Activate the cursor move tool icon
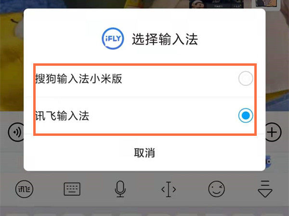Image resolution: width=289 pixels, height=216 pixels. (x=169, y=189)
